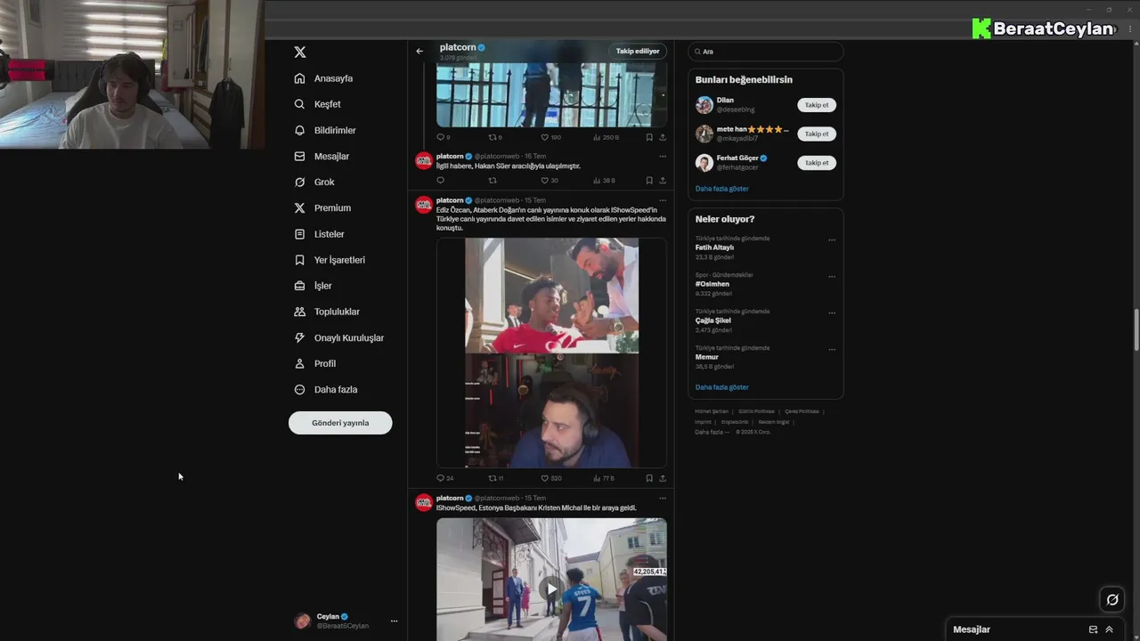This screenshot has height=641, width=1140.
Task: Open the Premium page
Action: 322,207
